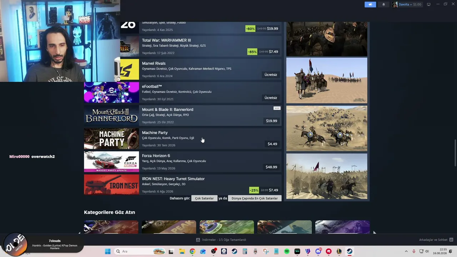Image resolution: width=457 pixels, height=257 pixels.
Task: Open the Windows Start menu
Action: pyautogui.click(x=107, y=251)
